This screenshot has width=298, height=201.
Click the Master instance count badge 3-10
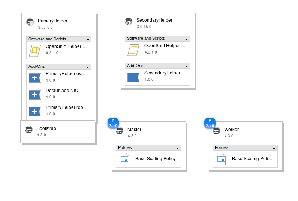tap(113, 124)
